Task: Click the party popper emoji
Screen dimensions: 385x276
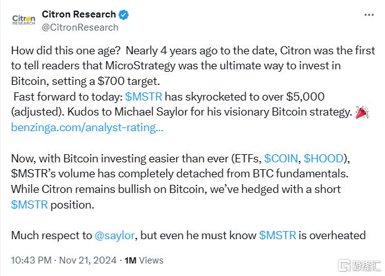Action: 362,112
